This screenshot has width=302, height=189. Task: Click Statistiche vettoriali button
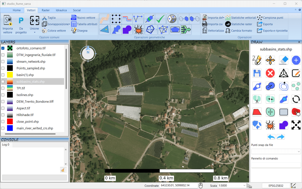[241, 18]
